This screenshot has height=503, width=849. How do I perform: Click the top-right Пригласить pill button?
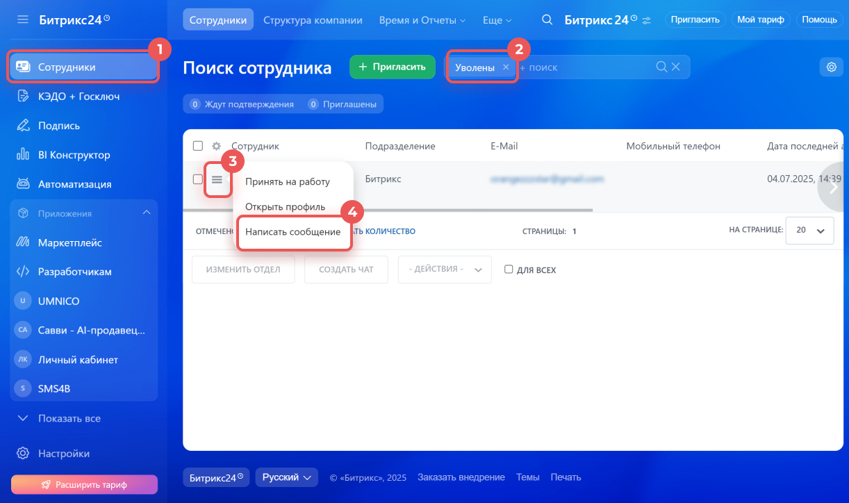coord(695,19)
